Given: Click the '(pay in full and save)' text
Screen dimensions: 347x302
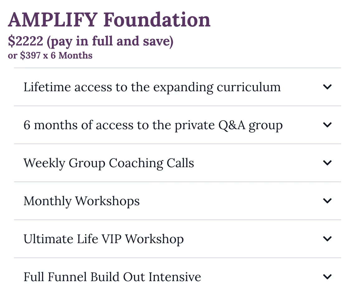Looking at the screenshot, I should click(x=110, y=42).
